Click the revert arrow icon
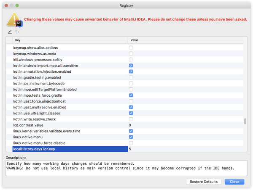Viewport: 253px width, 190px height. (17, 32)
